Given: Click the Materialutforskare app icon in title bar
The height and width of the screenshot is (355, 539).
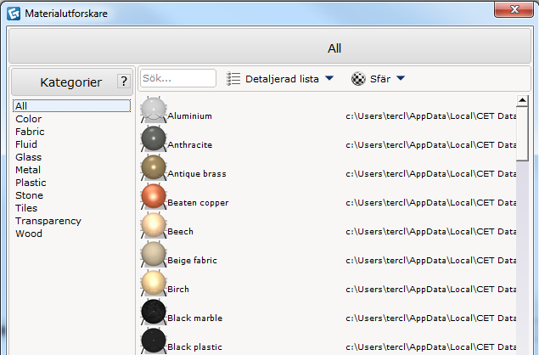Looking at the screenshot, I should (14, 14).
